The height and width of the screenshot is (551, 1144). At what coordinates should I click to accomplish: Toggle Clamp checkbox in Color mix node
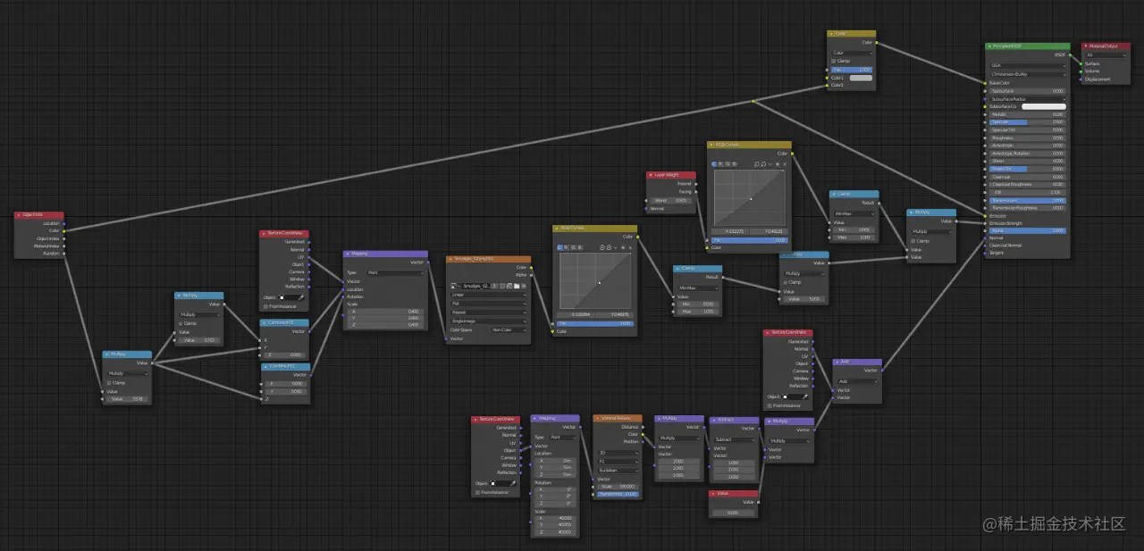tap(834, 61)
